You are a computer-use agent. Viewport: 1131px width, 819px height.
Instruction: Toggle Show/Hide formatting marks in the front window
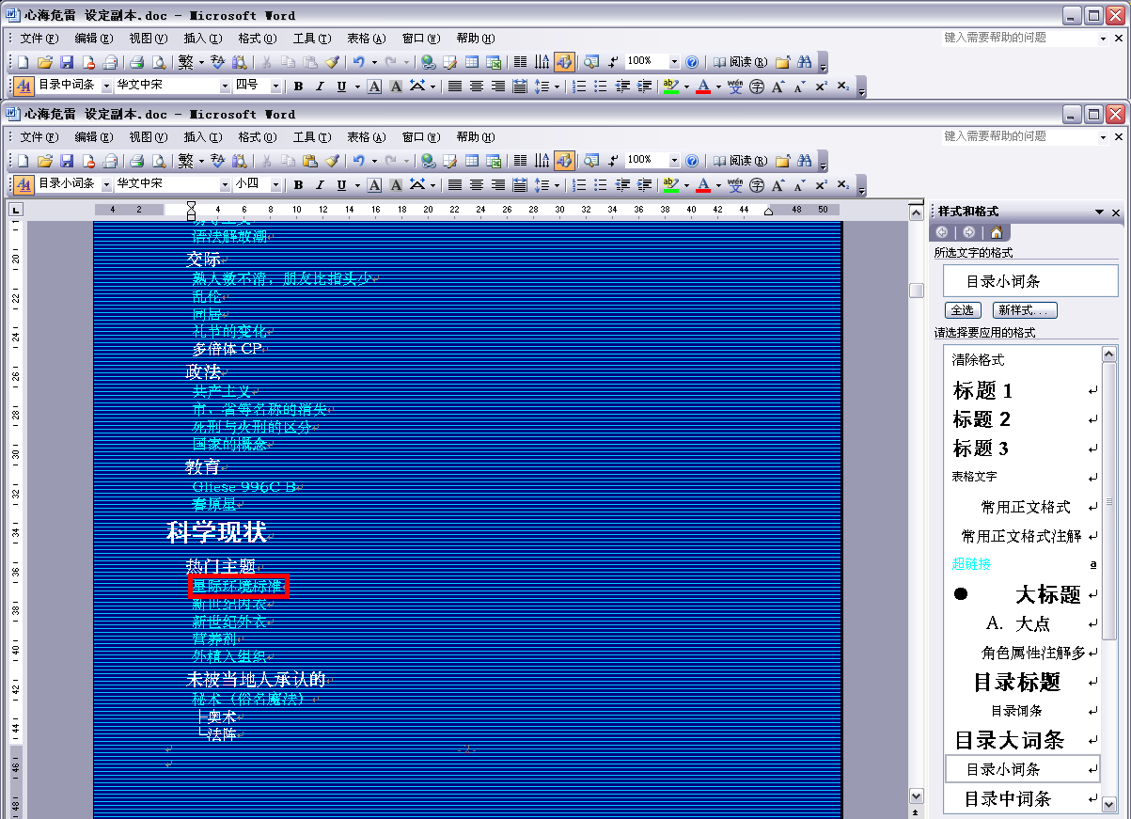point(613,161)
